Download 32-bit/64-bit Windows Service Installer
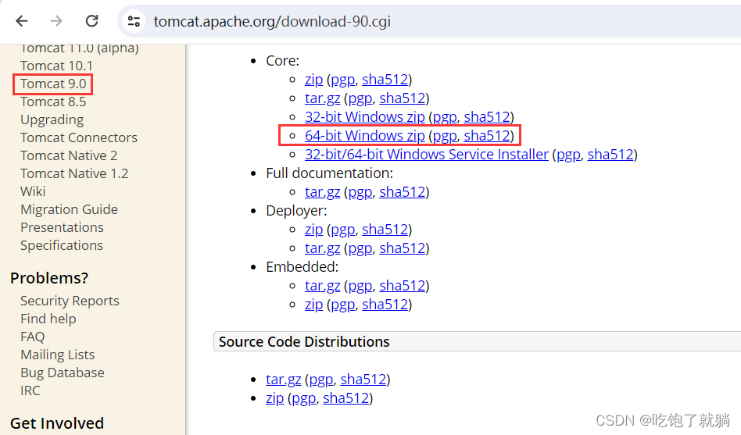Viewport: 741px width, 435px height. (x=427, y=155)
